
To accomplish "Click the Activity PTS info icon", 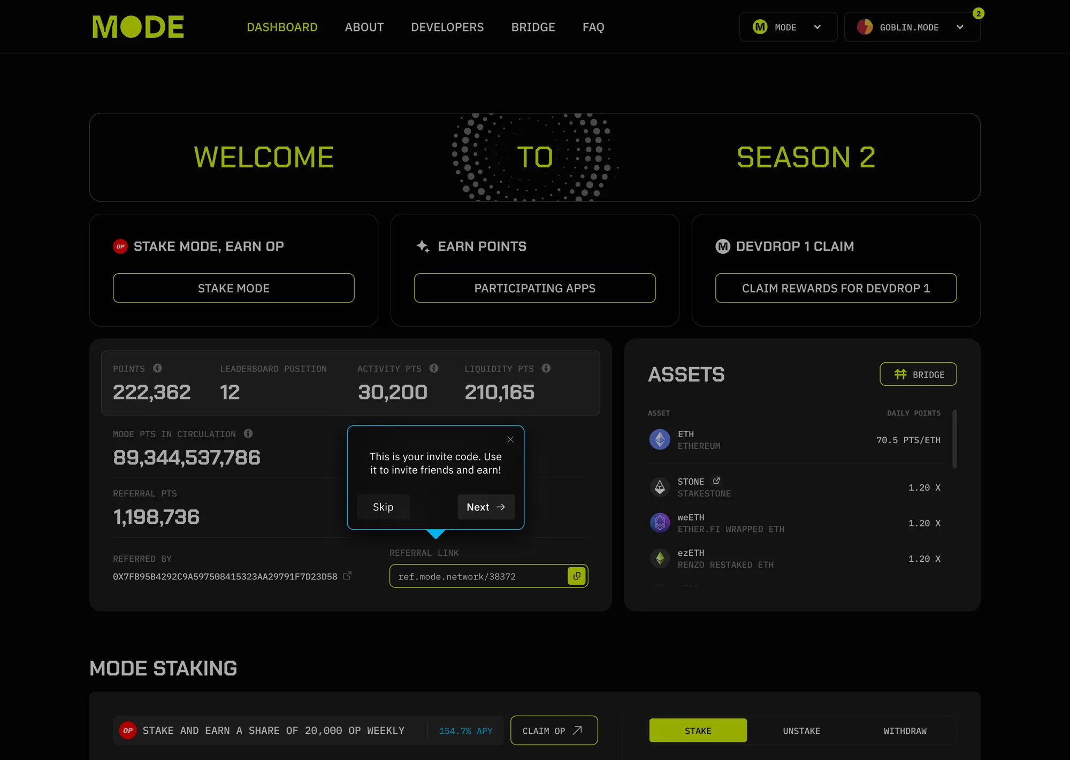I will click(434, 368).
